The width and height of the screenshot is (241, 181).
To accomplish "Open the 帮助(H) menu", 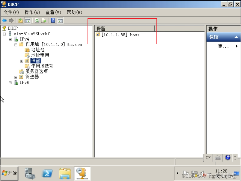I will tap(74, 12).
